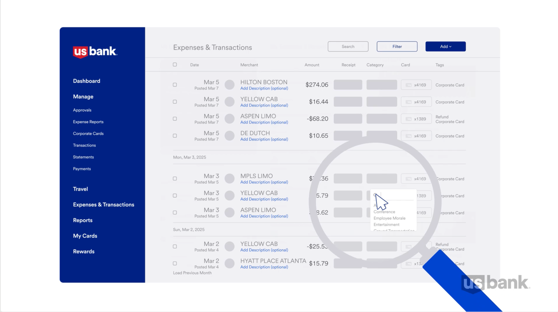Add a description for HILTON BOSTON
Image resolution: width=558 pixels, height=312 pixels.
tap(264, 88)
